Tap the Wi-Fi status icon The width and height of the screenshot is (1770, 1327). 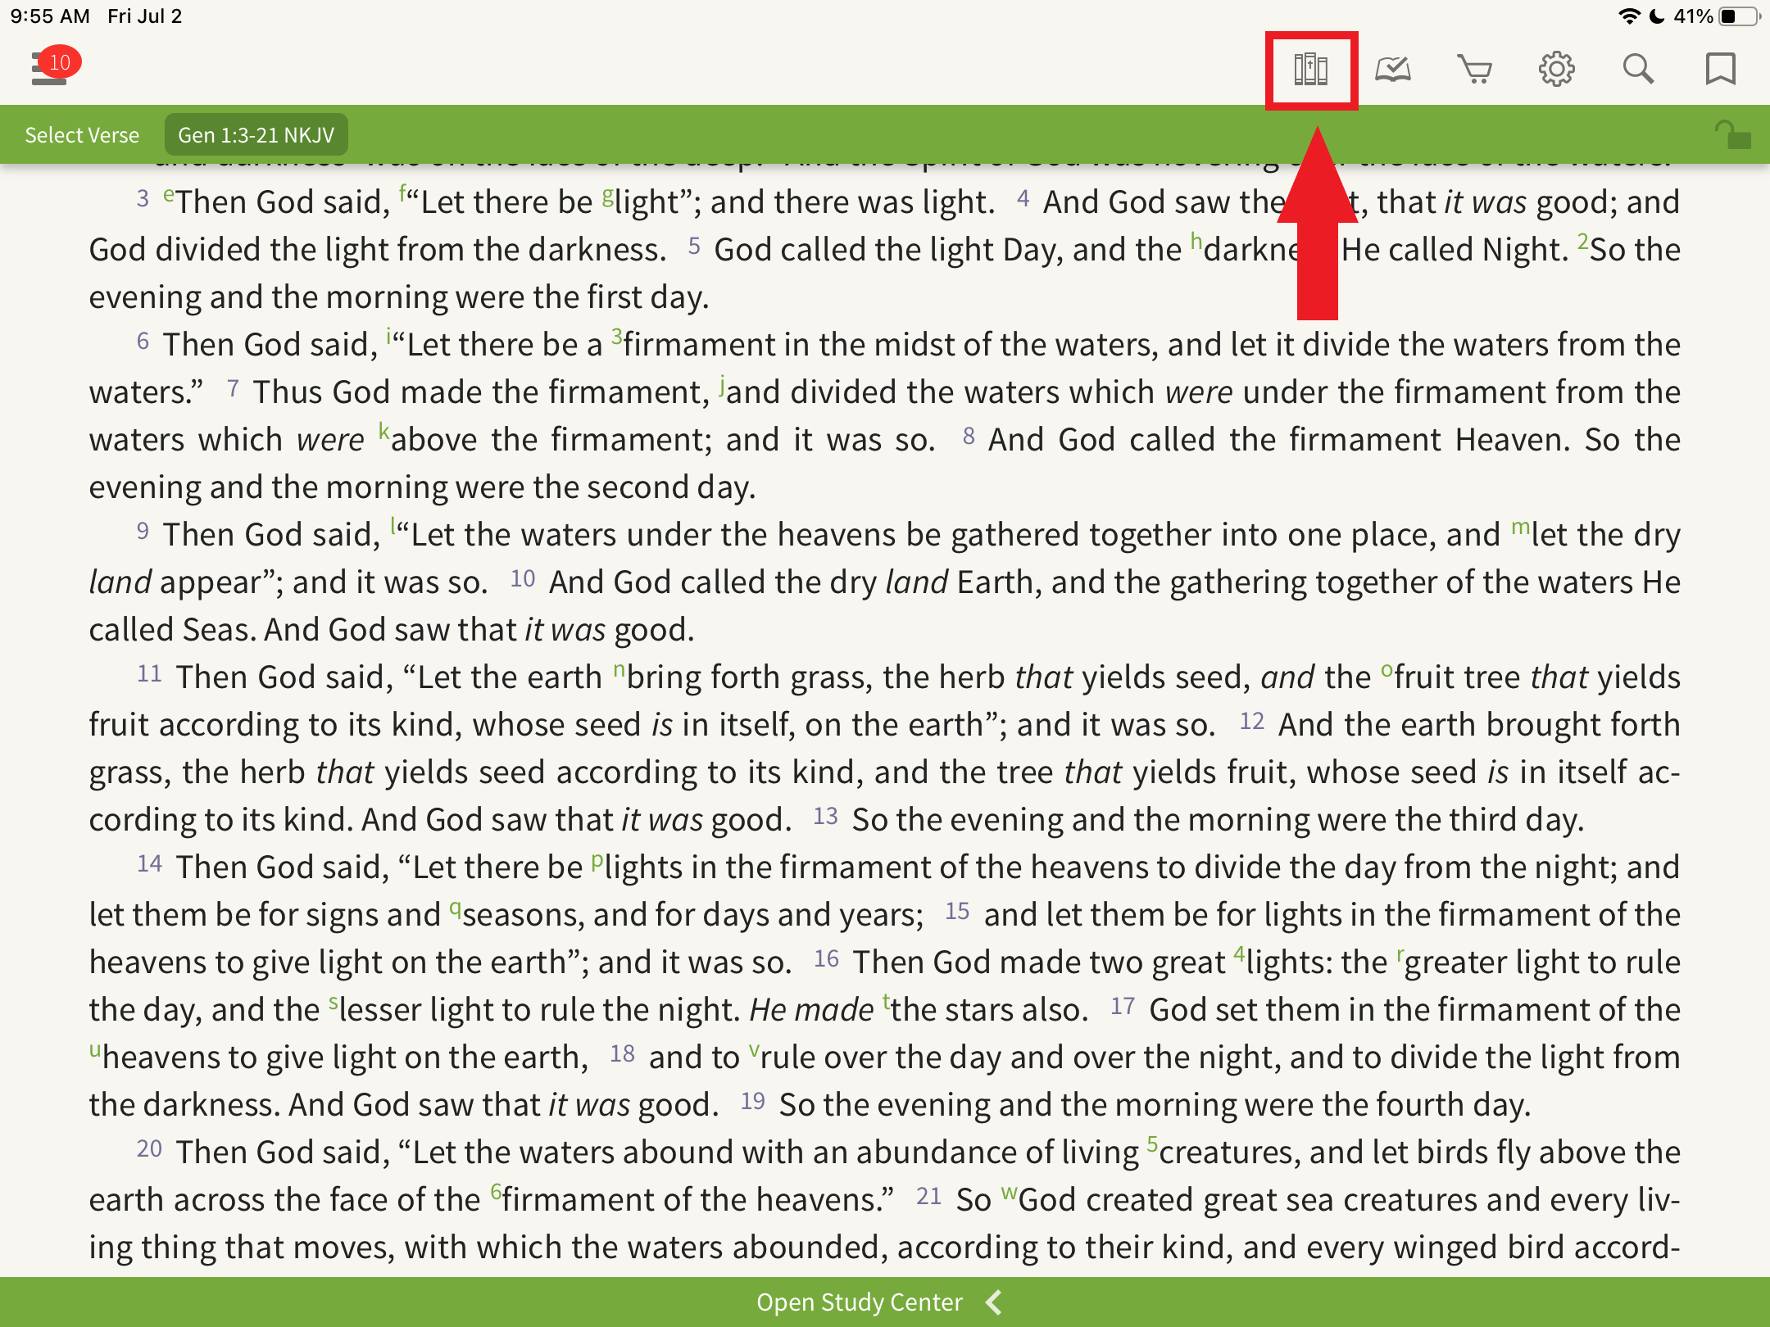(x=1629, y=16)
